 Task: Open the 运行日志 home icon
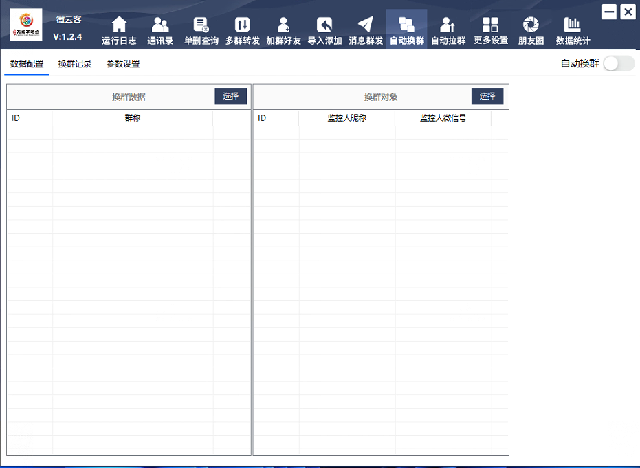(119, 26)
